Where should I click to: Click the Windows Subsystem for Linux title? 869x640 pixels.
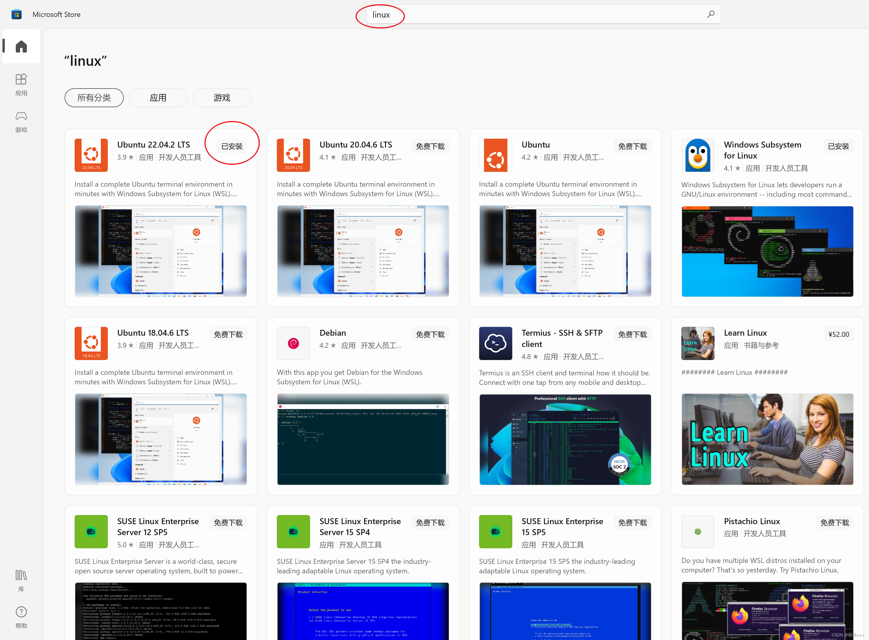[762, 150]
